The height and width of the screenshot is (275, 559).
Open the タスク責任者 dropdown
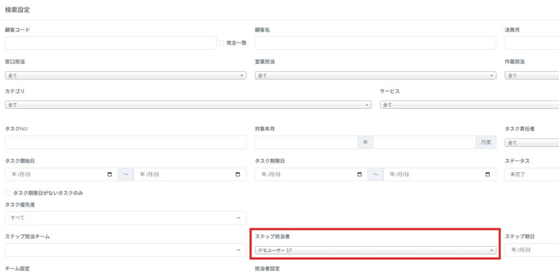click(532, 143)
